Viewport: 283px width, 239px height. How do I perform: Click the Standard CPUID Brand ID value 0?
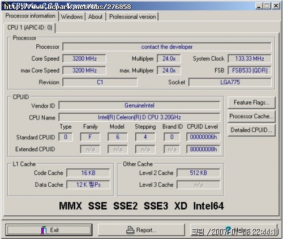coord(171,137)
